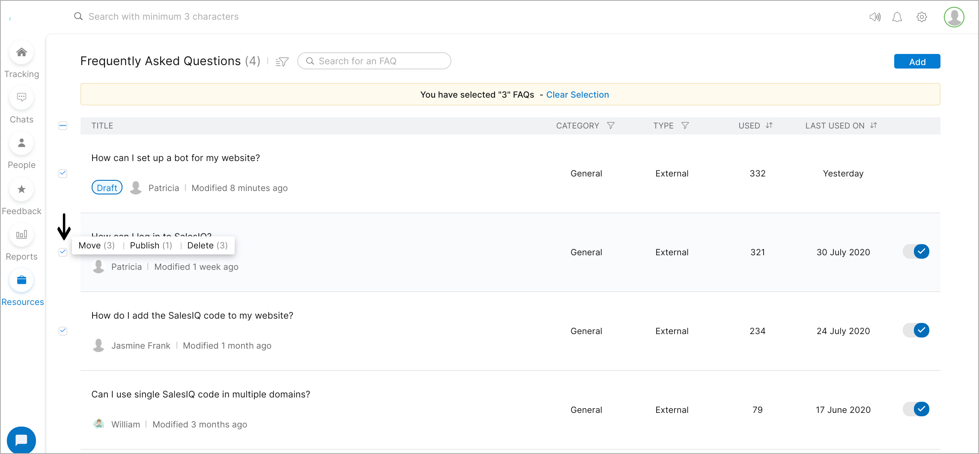Uncheck the bot setup FAQ checkbox

[63, 173]
